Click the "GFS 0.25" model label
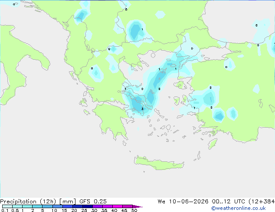This screenshot has height=212, width=275. [x=93, y=202]
